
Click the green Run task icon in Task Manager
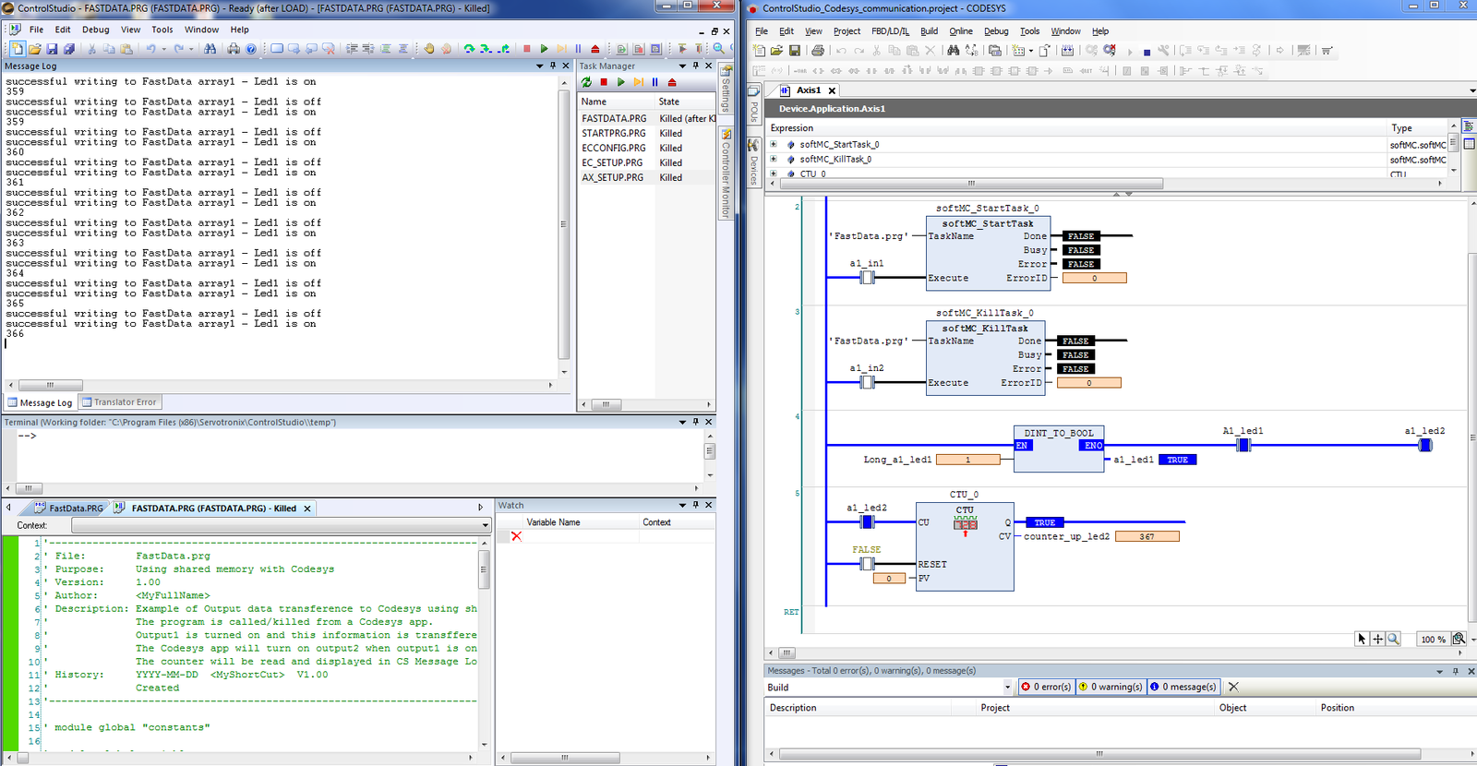(x=621, y=82)
